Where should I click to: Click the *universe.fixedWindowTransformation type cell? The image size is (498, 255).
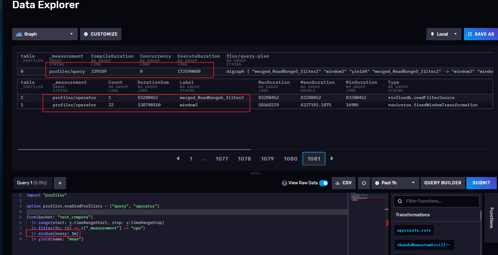coord(433,105)
